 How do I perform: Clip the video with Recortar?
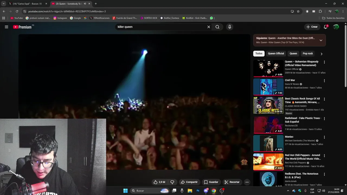232,182
